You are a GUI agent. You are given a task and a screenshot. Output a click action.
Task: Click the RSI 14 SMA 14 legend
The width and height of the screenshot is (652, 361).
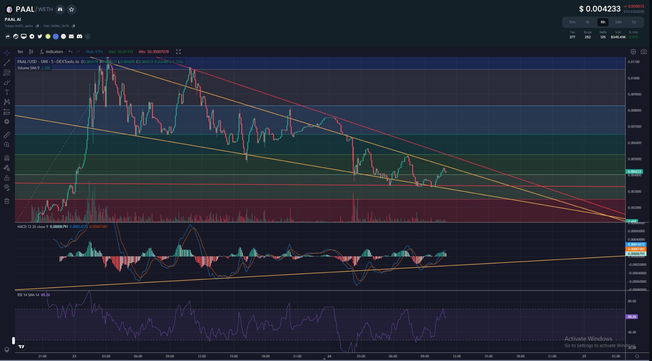28,295
